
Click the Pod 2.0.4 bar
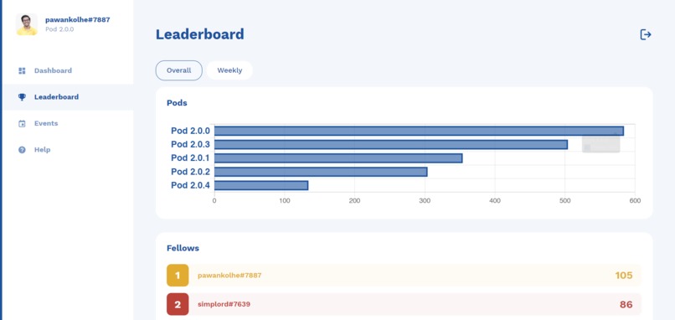click(x=261, y=185)
